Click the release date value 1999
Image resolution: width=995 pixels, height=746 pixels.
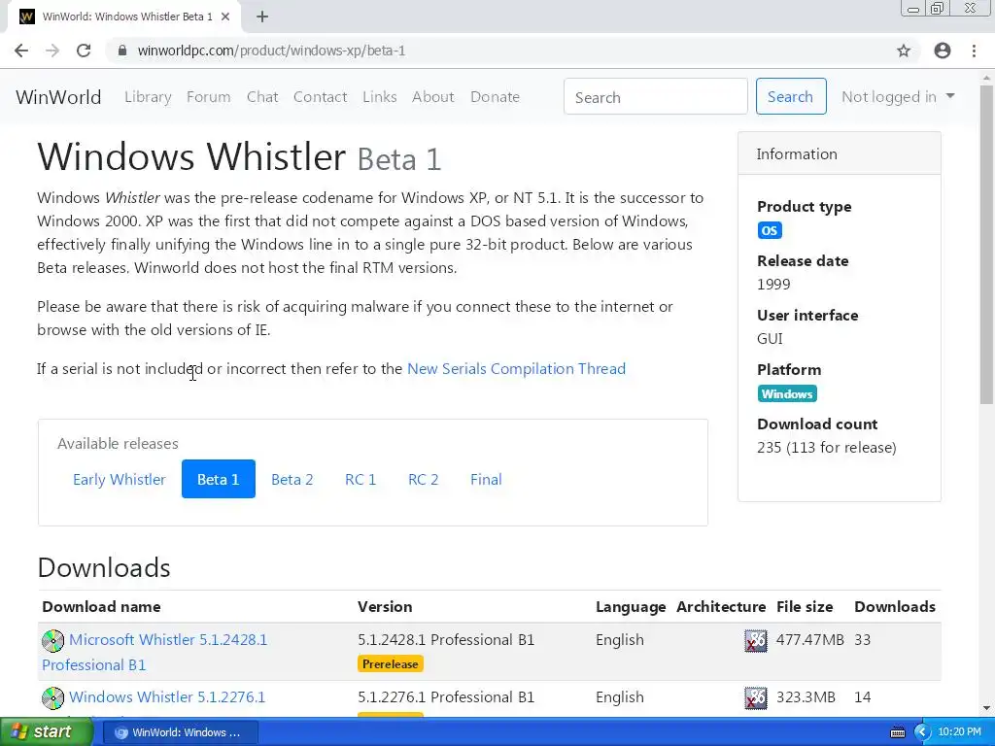pos(773,285)
